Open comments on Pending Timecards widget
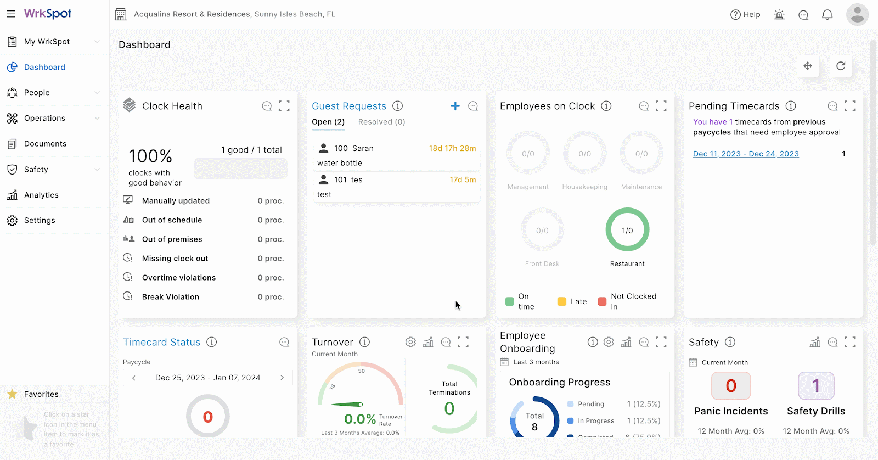This screenshot has height=460, width=878. 832,106
